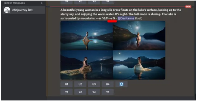Upscale the first image with U1
198x103 pixels.
coord(66,84)
